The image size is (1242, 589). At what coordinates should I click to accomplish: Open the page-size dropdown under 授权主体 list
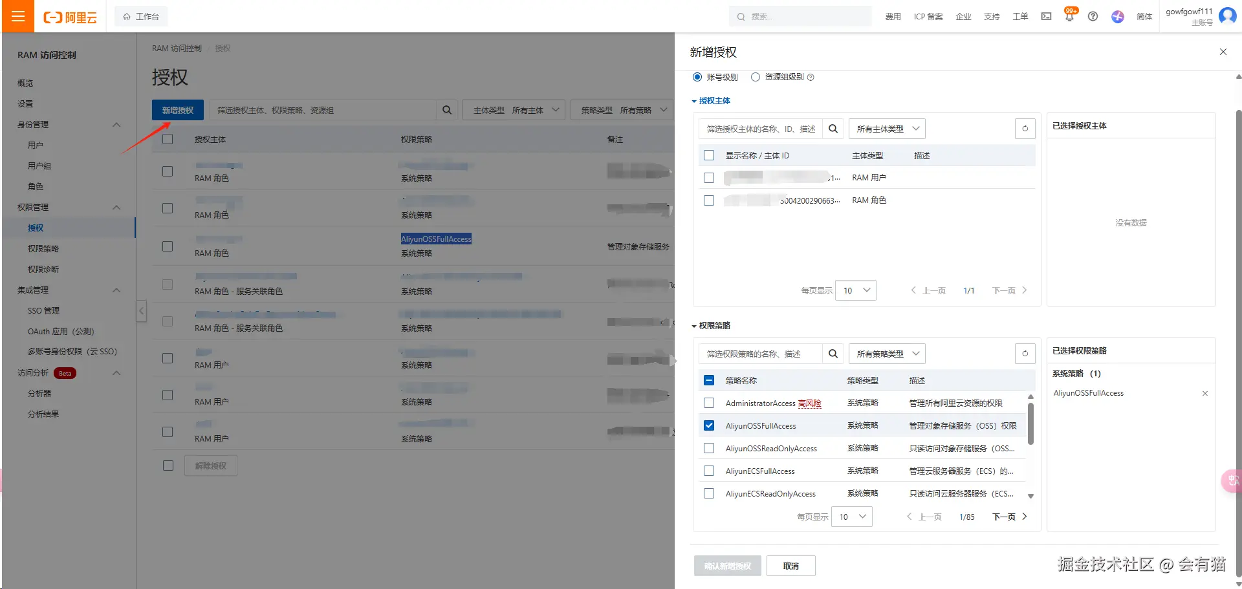click(856, 290)
